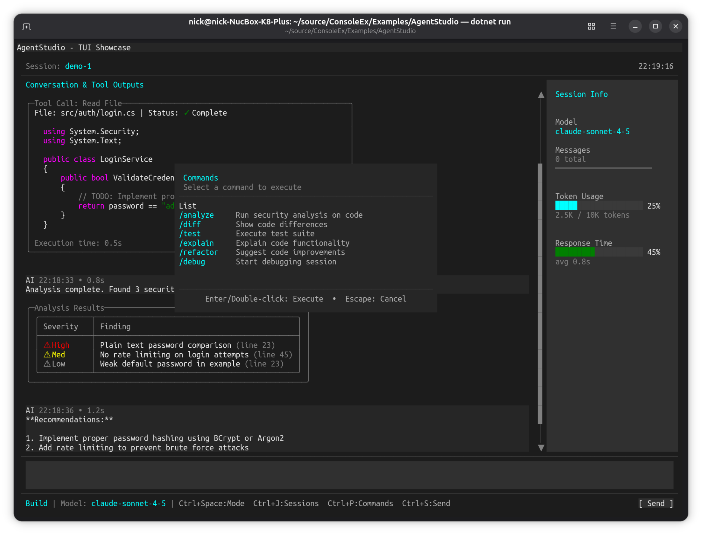Run the /explain command entry

(x=196, y=243)
